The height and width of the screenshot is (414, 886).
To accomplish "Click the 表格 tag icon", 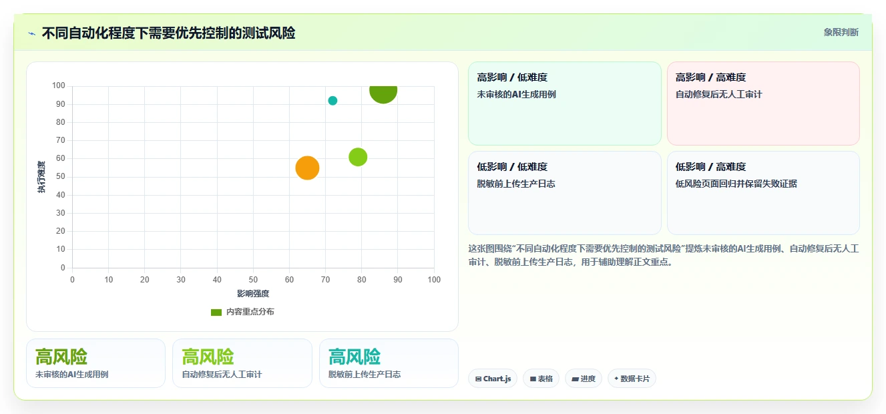I will 533,379.
